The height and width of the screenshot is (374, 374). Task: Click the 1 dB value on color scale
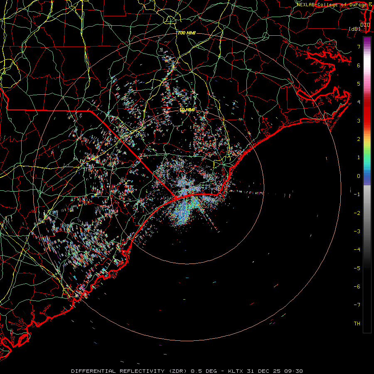[359, 157]
